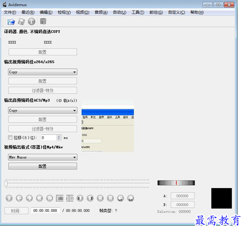Screen dimensions: 244x233
Task: Click the current time input field
Action: pos(45,211)
